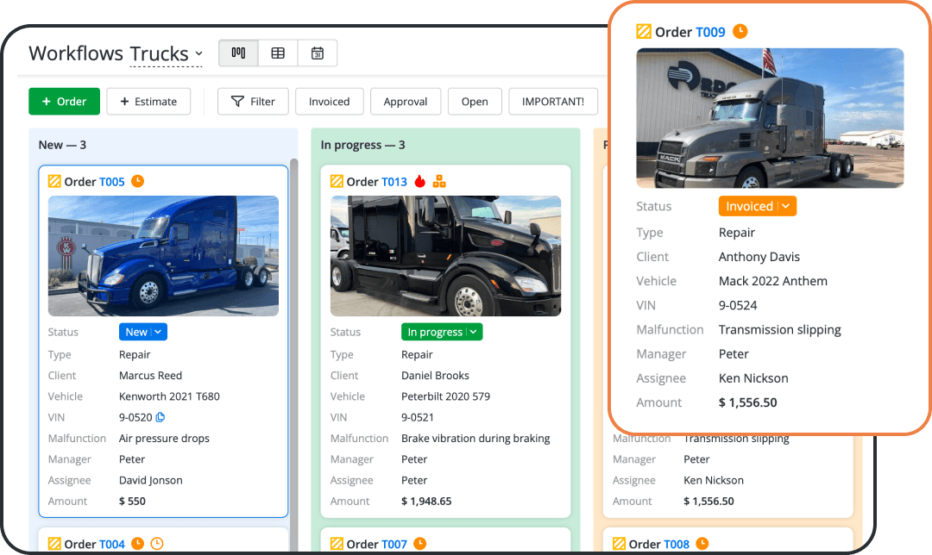Click the outlined clock icon on Order T004

157,543
